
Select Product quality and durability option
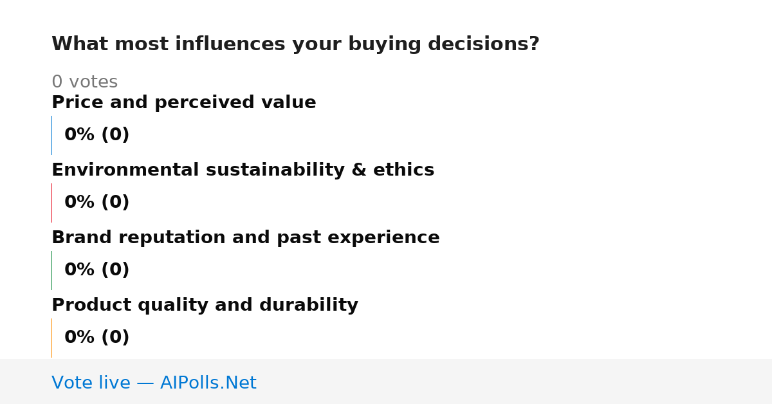205,306
